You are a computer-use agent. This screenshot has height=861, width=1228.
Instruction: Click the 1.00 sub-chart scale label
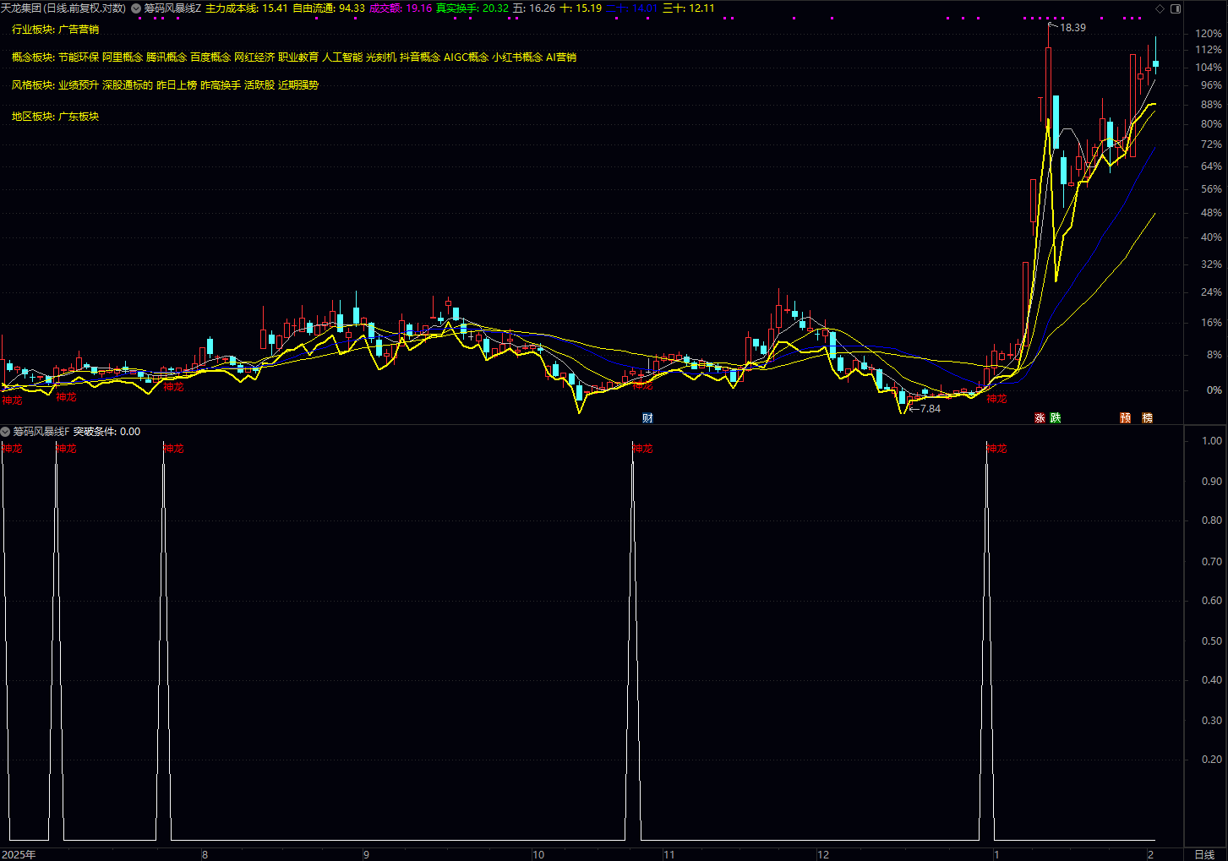(1212, 441)
